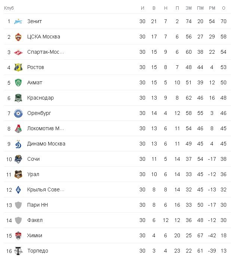Click the РМ goal difference header
The width and height of the screenshot is (231, 260).
tap(212, 8)
